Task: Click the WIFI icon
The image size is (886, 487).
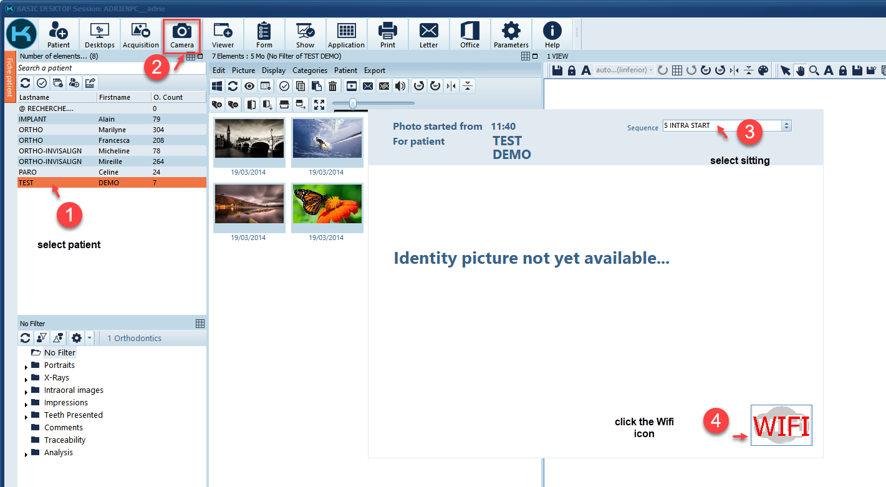Action: click(x=781, y=425)
